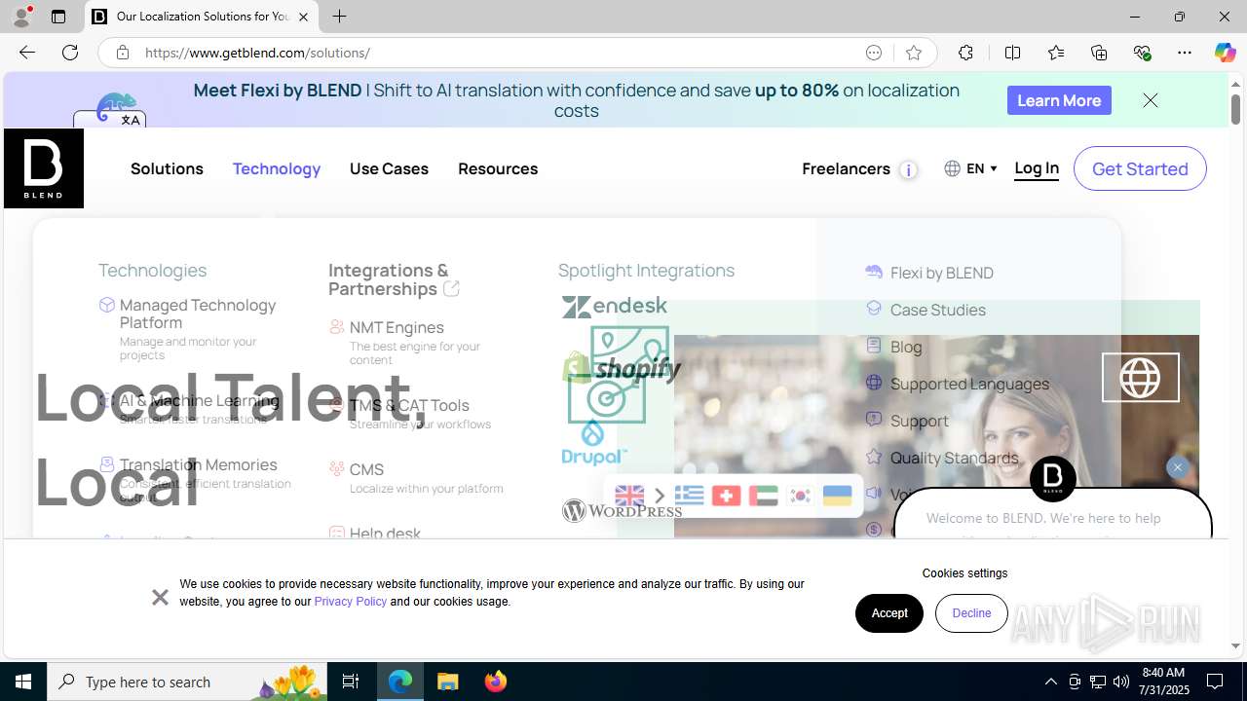The width and height of the screenshot is (1247, 701).
Task: Open the Privacy Policy link
Action: click(x=351, y=602)
